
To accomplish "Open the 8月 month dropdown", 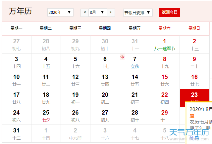I will 98,13.
